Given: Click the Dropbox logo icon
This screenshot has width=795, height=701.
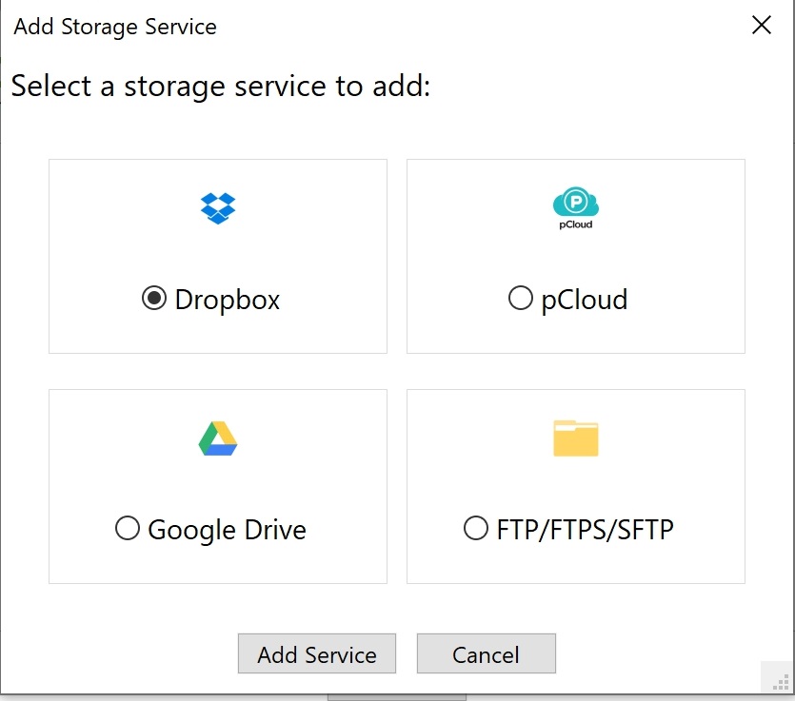Looking at the screenshot, I should (218, 208).
